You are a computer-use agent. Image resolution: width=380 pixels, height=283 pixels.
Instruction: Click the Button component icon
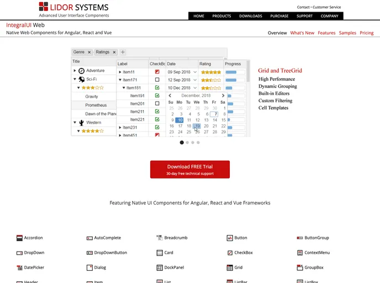[230, 238]
